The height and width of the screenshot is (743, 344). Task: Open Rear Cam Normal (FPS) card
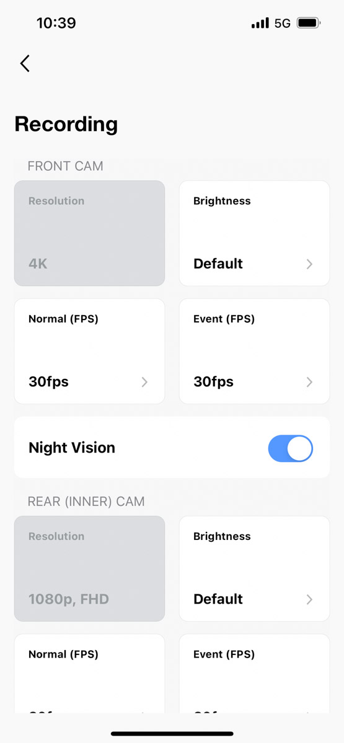click(89, 674)
